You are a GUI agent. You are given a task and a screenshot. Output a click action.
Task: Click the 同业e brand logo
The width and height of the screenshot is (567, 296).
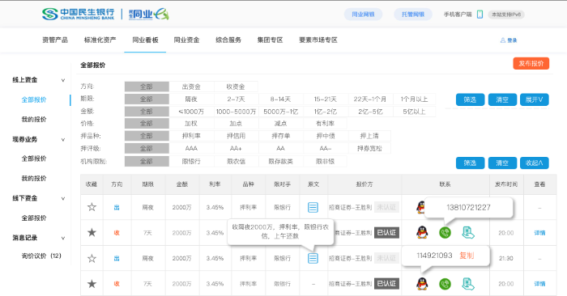(149, 14)
